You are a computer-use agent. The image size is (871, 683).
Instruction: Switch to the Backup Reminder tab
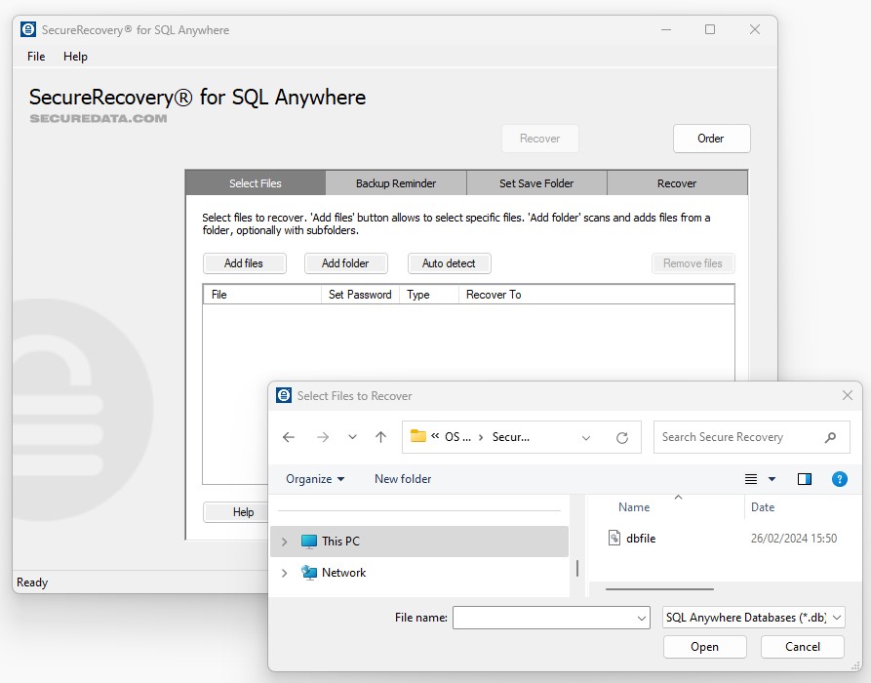[396, 183]
